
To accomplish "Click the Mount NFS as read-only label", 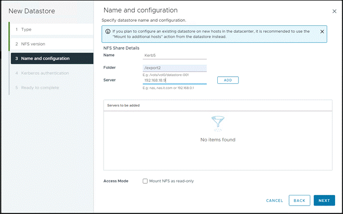I will 172,181.
